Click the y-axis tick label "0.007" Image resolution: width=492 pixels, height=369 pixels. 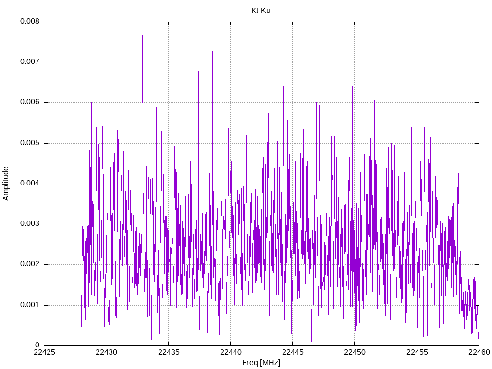tap(30, 61)
